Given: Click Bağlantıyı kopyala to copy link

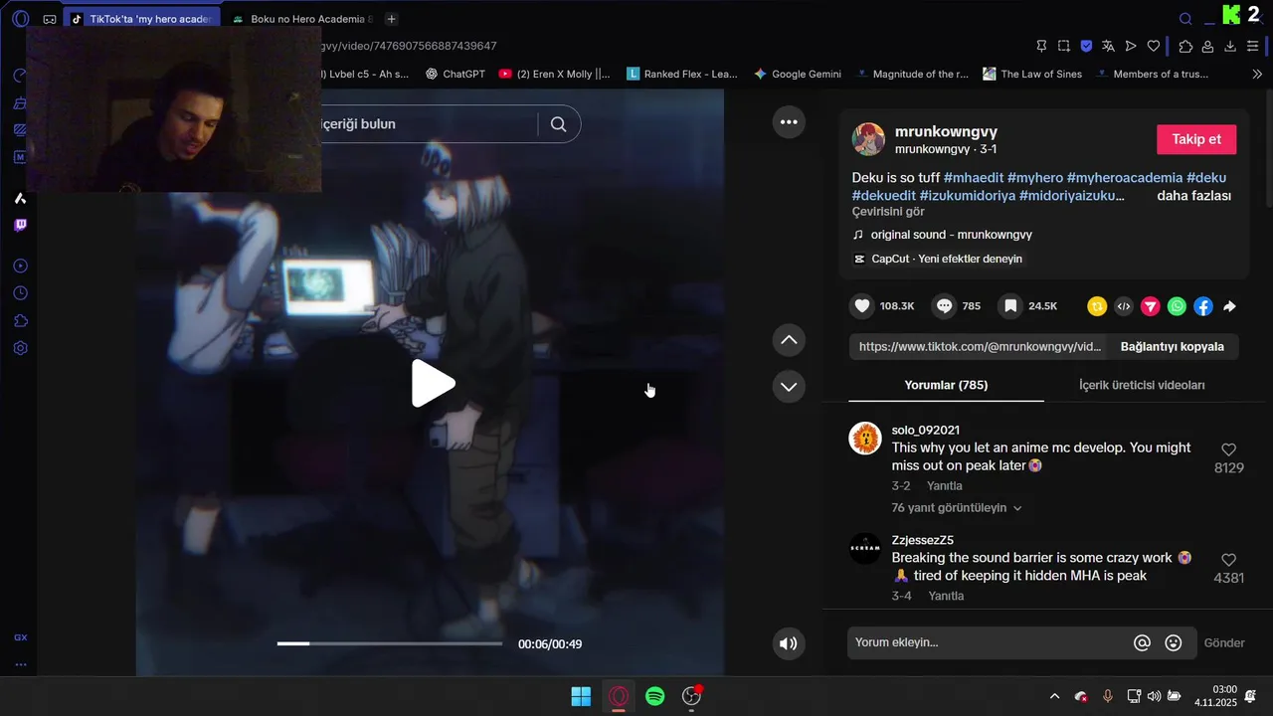Looking at the screenshot, I should click(1172, 346).
